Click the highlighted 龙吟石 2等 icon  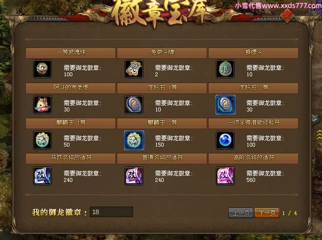click(225, 105)
